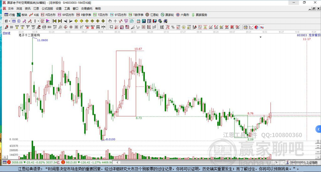The width and height of the screenshot is (321, 172).
Task: Open the 帮助 menu
Action: coord(98,8)
